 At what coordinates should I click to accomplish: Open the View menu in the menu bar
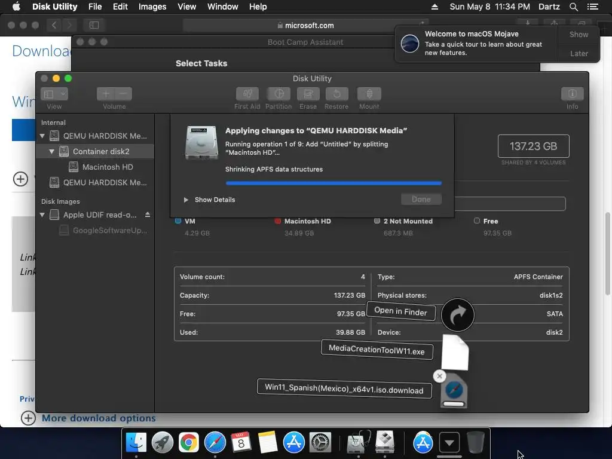tap(186, 7)
